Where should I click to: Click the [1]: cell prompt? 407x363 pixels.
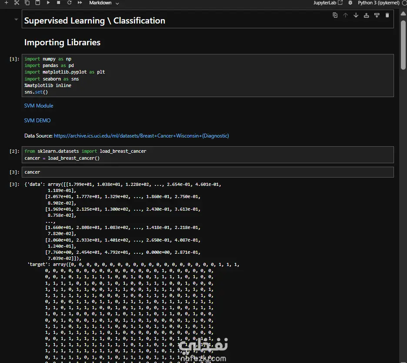point(14,59)
